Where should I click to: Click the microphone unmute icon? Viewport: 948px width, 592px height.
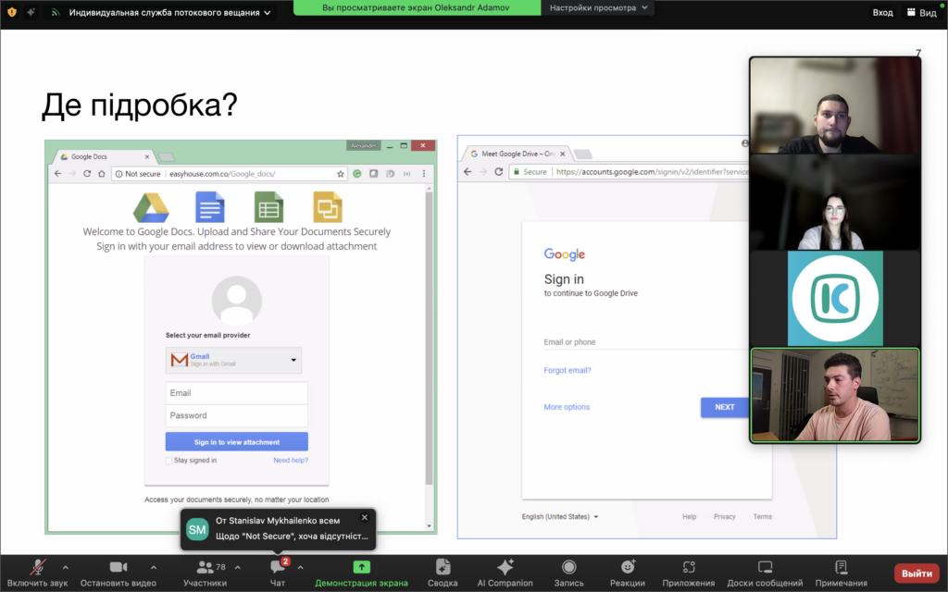pyautogui.click(x=37, y=567)
